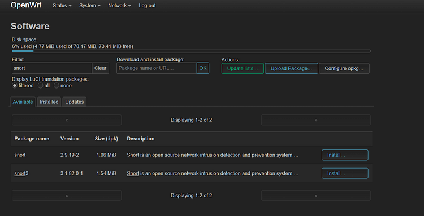
Task: Click the bottom Displaying 1-2 of 2 text
Action: (191, 196)
